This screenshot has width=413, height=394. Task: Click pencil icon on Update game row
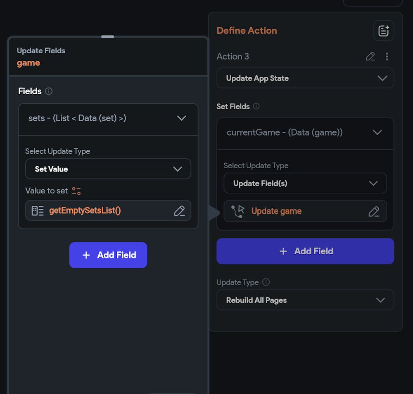374,211
